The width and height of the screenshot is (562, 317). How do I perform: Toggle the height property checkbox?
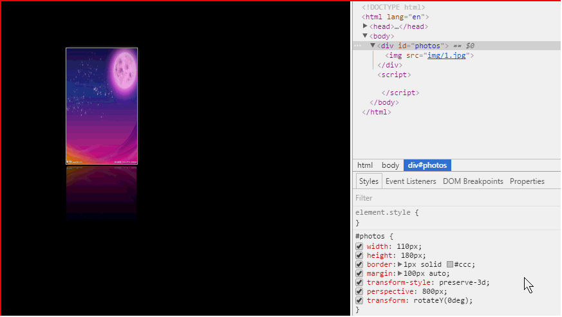[x=359, y=255]
